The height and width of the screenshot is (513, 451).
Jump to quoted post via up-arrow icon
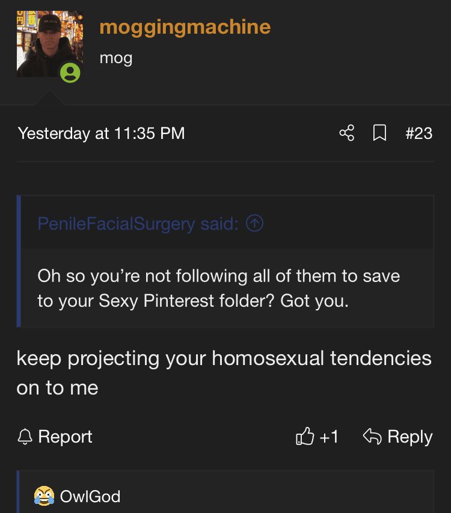(254, 224)
